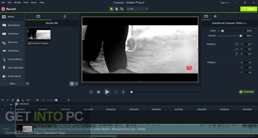The height and width of the screenshot is (138, 258).
Task: Open the Media tab in sidebar
Action: (x=12, y=17)
